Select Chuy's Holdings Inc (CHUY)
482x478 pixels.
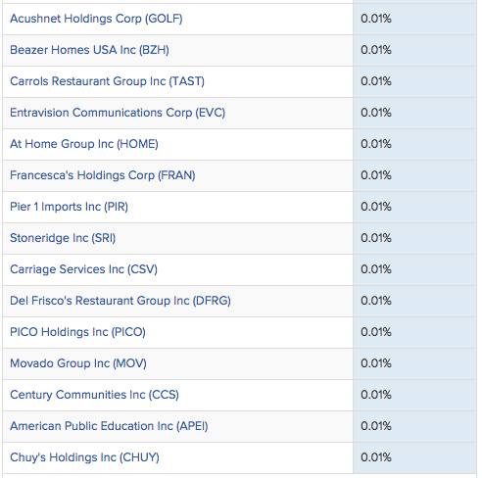click(84, 457)
